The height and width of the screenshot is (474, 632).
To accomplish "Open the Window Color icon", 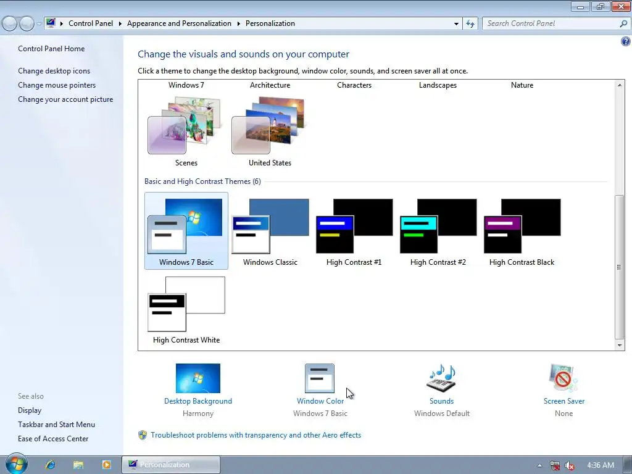I will coord(320,378).
